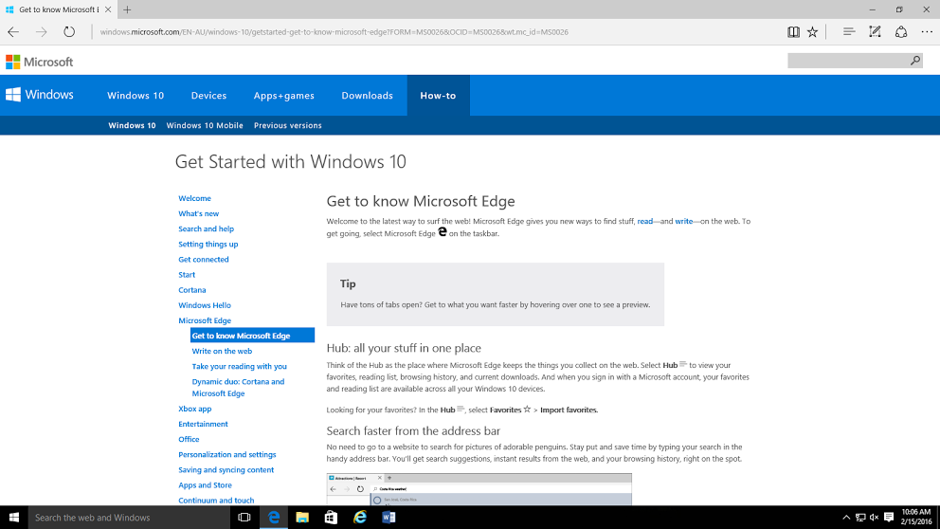Open the Apps+games navigation tab

tap(283, 96)
